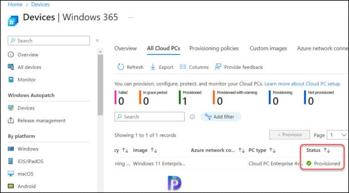
Task: Click the Showing 1 to 1 records text
Action: coord(145,135)
